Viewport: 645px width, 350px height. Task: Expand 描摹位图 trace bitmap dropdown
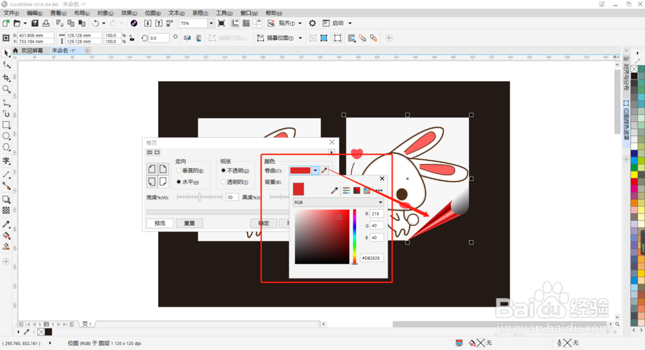[x=301, y=38]
